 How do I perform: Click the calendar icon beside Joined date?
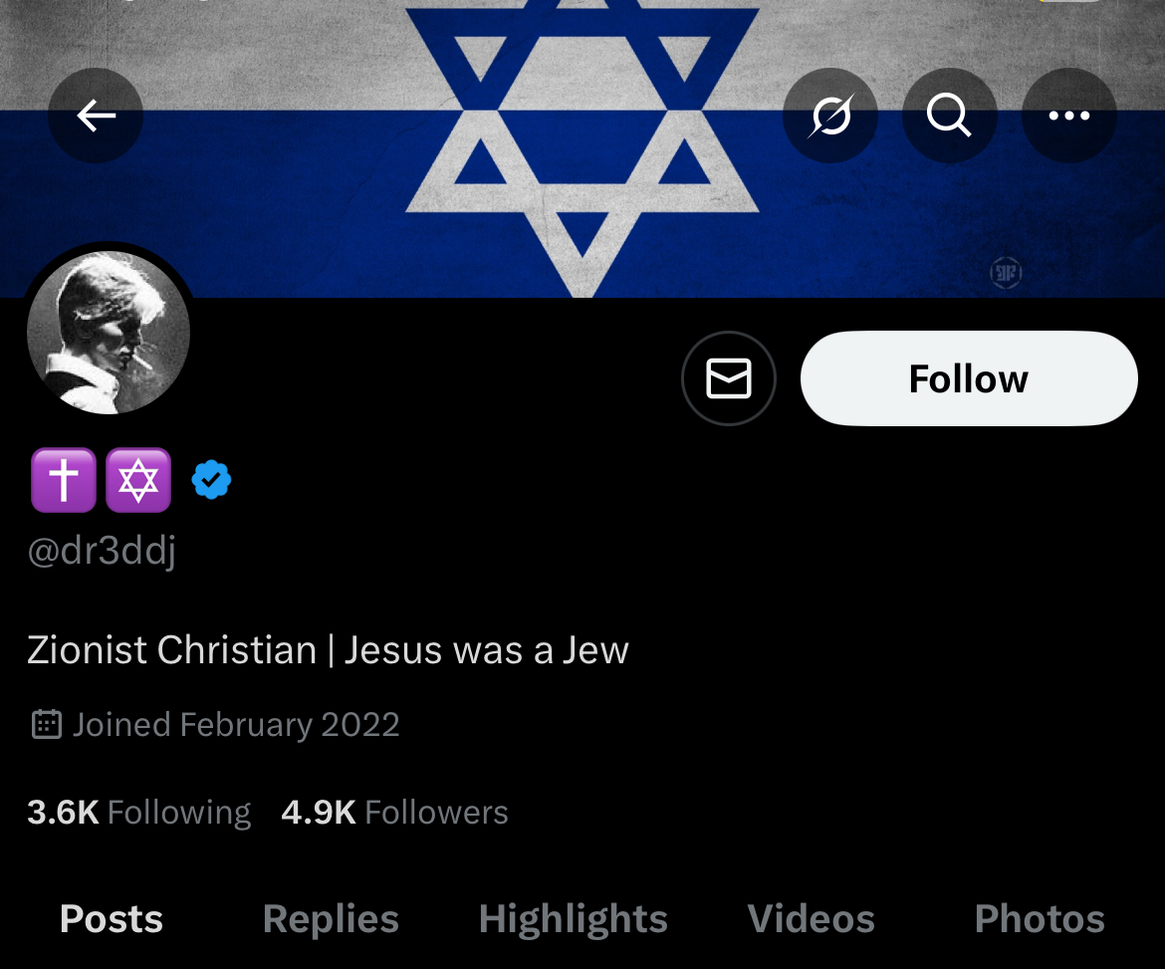click(46, 724)
